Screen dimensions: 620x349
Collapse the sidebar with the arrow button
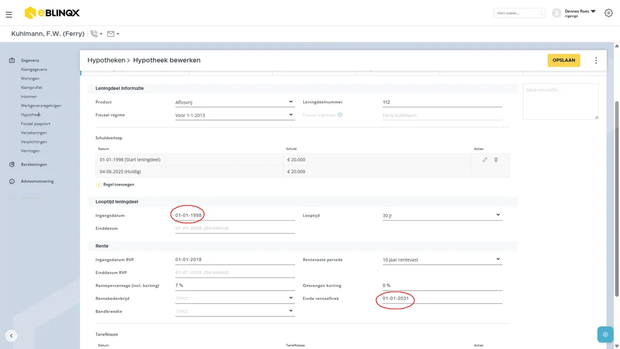pos(11,335)
